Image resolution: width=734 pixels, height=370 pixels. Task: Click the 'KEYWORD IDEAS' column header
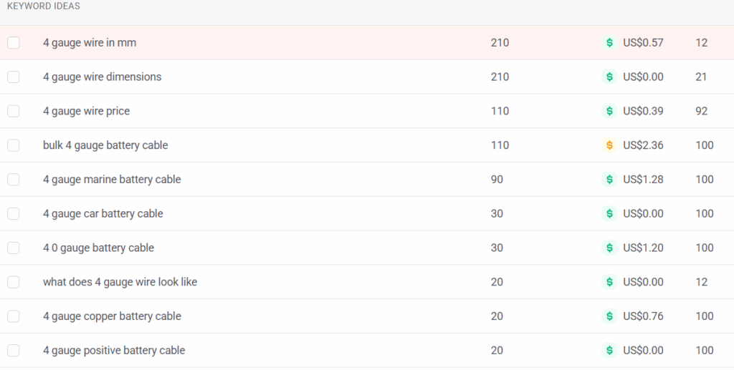(44, 6)
